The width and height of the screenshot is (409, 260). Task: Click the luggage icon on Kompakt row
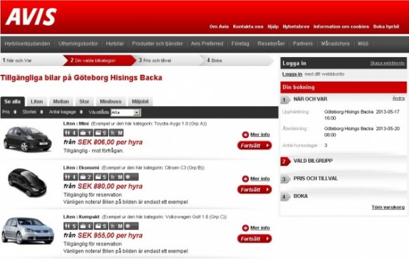(86, 226)
